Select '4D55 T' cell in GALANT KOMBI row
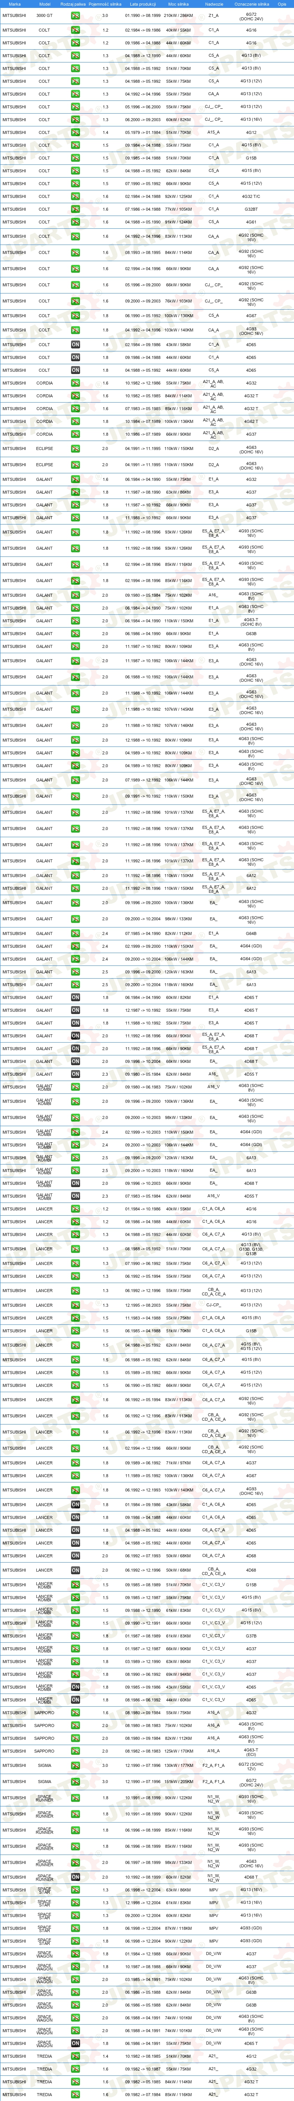Screen dimensions: 294x2101 [x=251, y=1196]
